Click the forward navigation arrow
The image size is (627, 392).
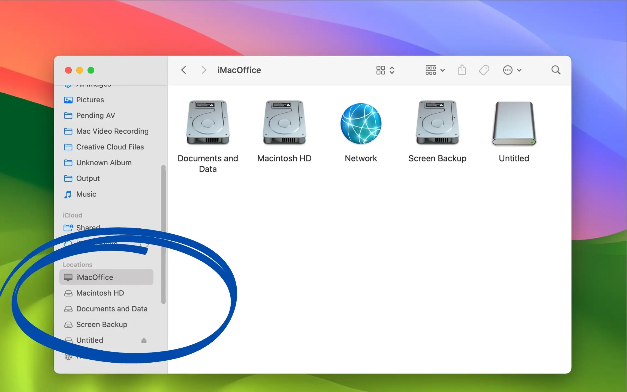204,70
